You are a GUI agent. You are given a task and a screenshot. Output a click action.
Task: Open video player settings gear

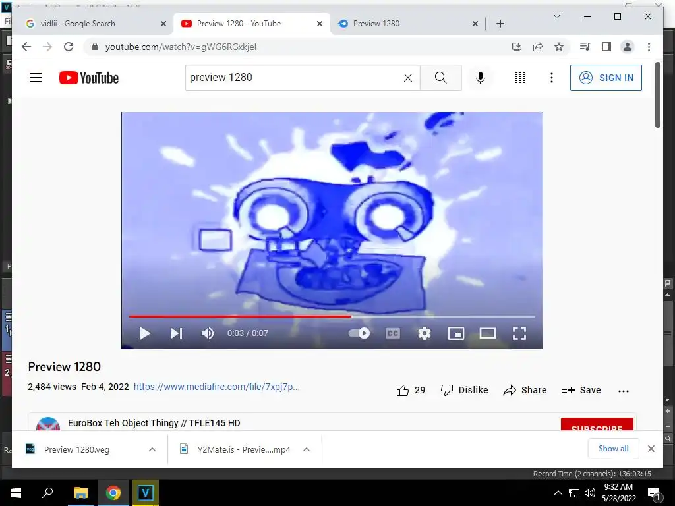pyautogui.click(x=425, y=333)
